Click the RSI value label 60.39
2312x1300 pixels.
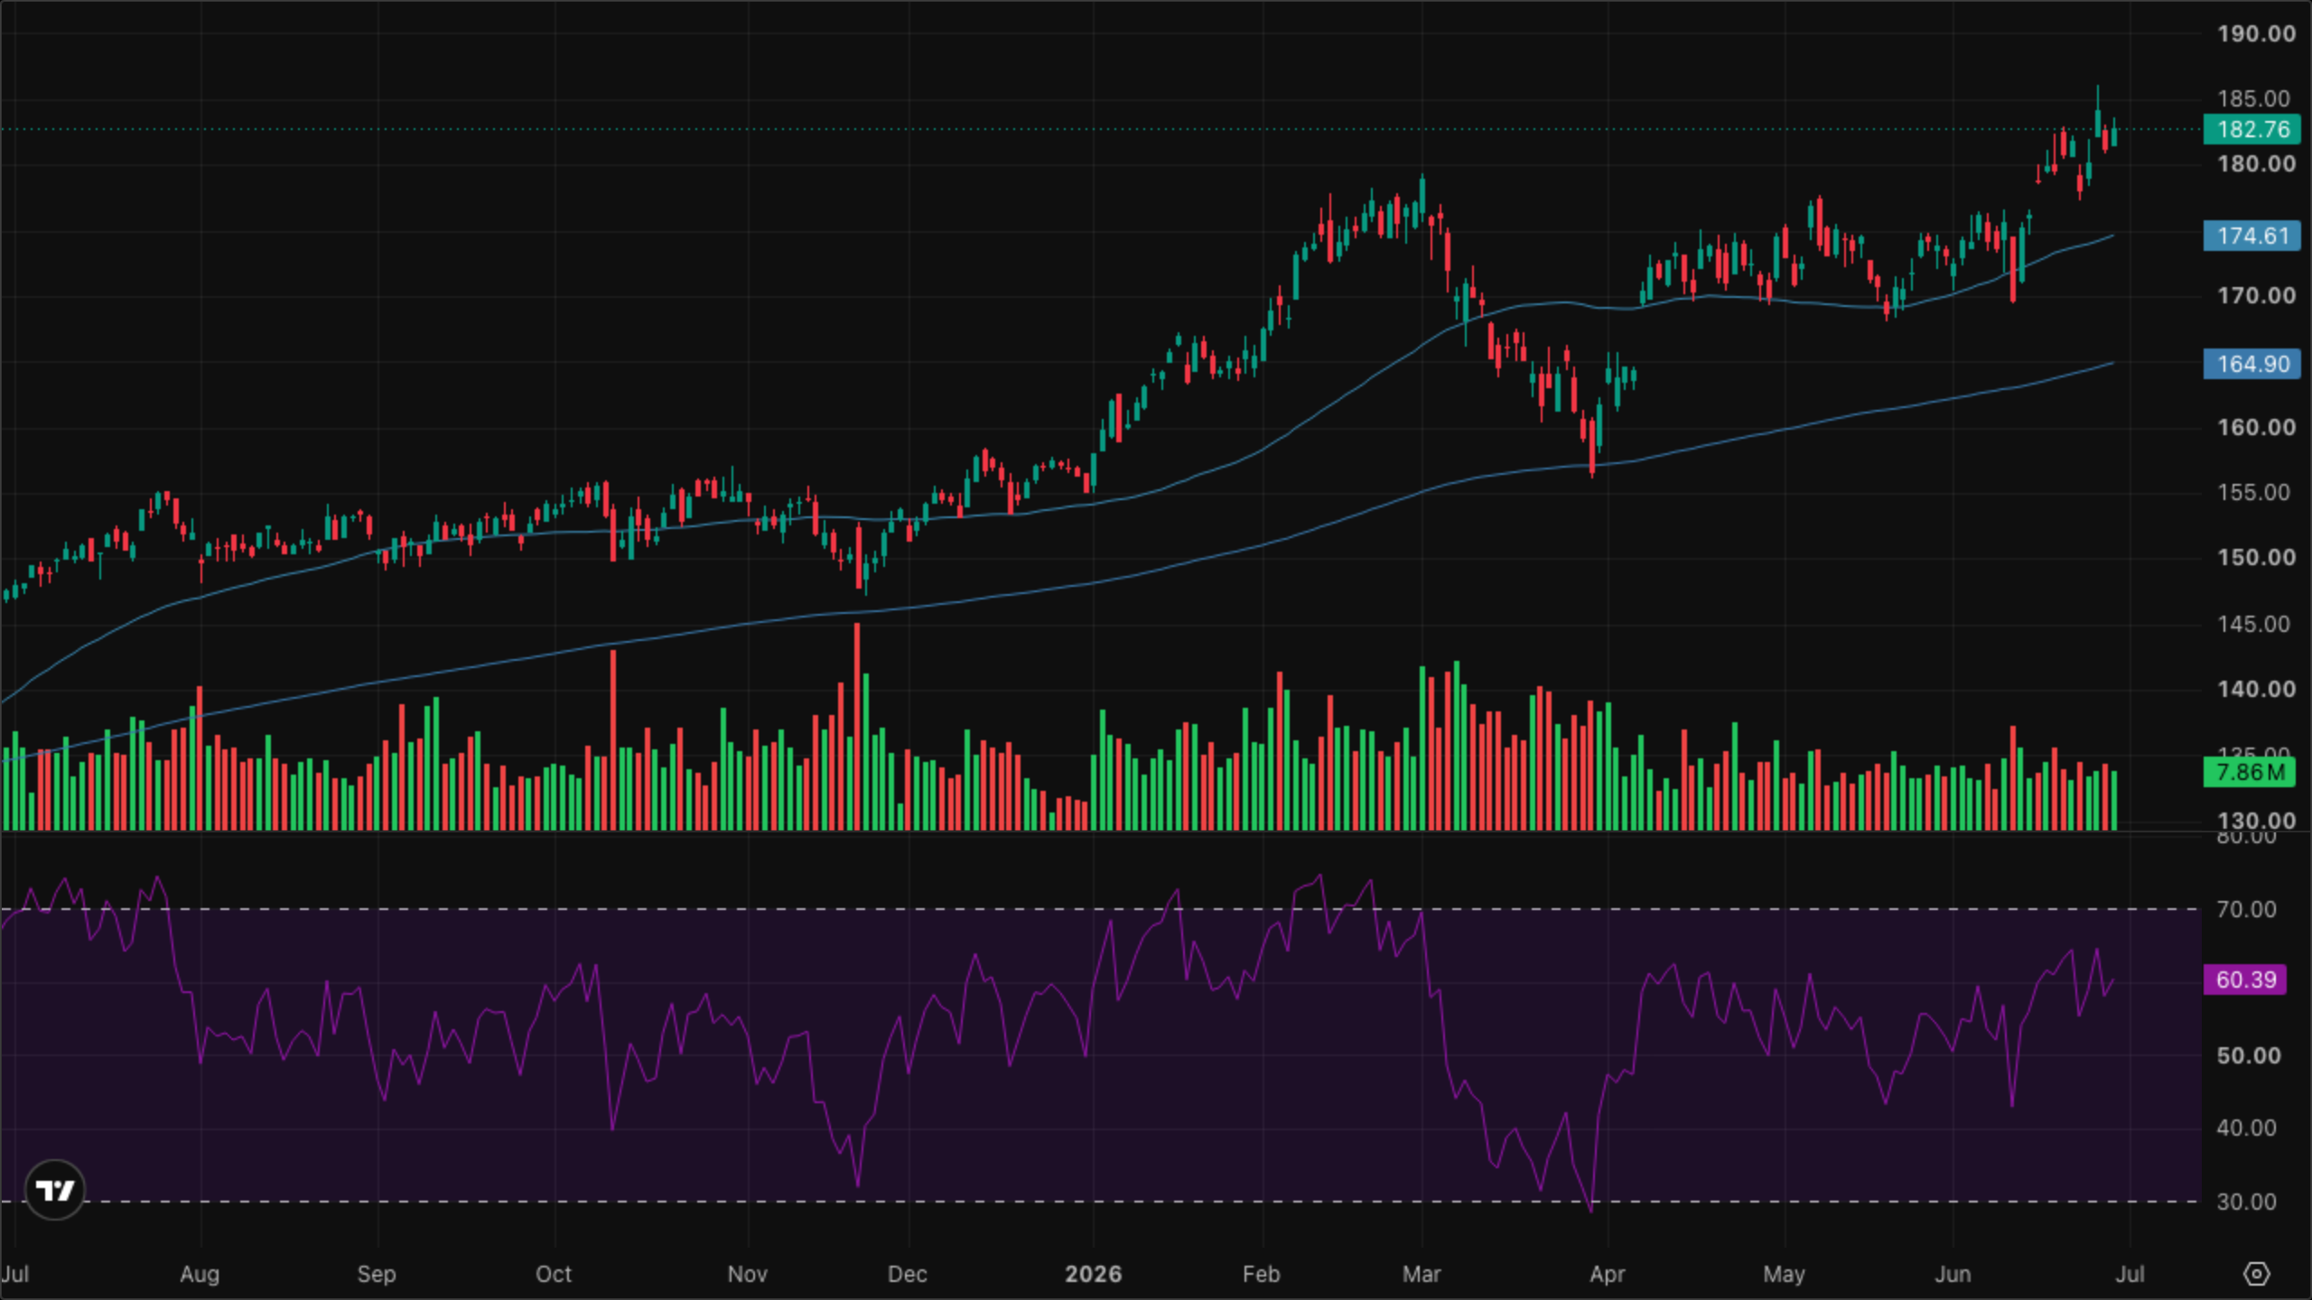coord(2245,980)
